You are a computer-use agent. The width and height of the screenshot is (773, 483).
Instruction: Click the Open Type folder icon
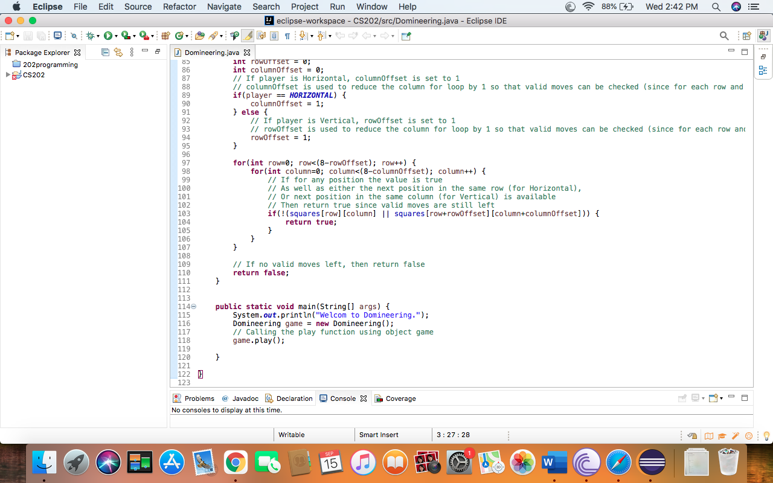click(x=200, y=36)
